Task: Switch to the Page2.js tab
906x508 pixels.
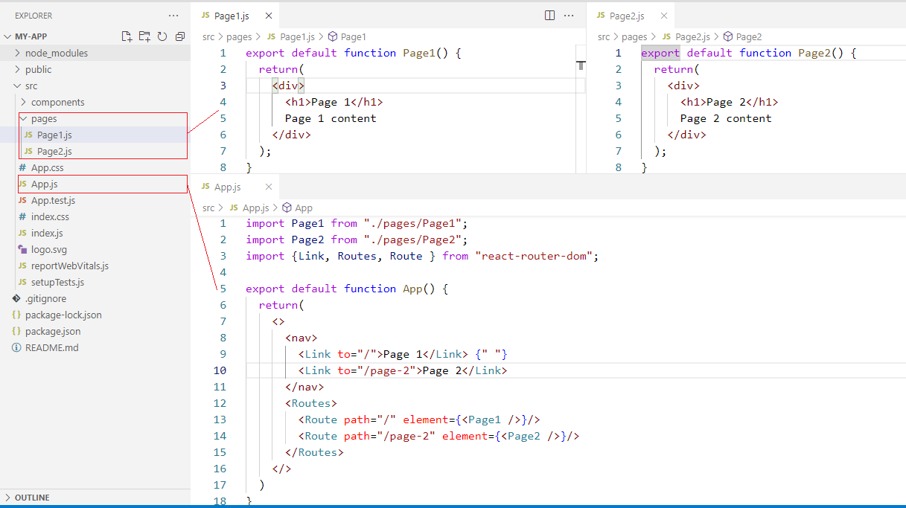Action: [626, 16]
